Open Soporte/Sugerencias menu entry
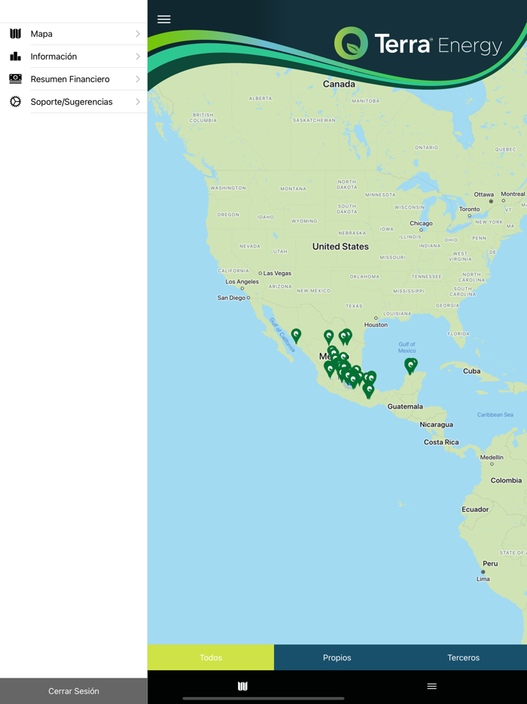527x704 pixels. [x=74, y=102]
